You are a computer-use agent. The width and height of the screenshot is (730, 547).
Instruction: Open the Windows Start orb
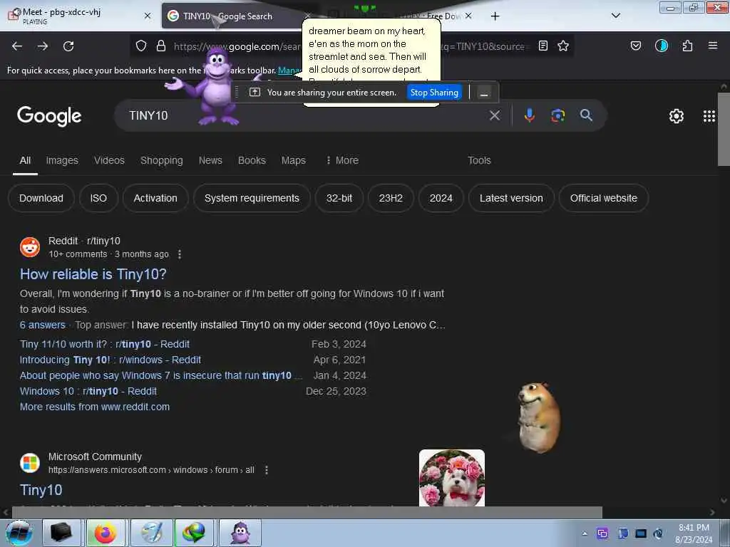click(x=19, y=533)
